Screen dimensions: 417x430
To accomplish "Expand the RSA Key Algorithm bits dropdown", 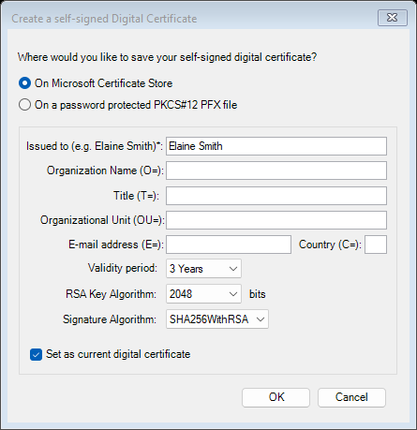I will click(x=203, y=294).
